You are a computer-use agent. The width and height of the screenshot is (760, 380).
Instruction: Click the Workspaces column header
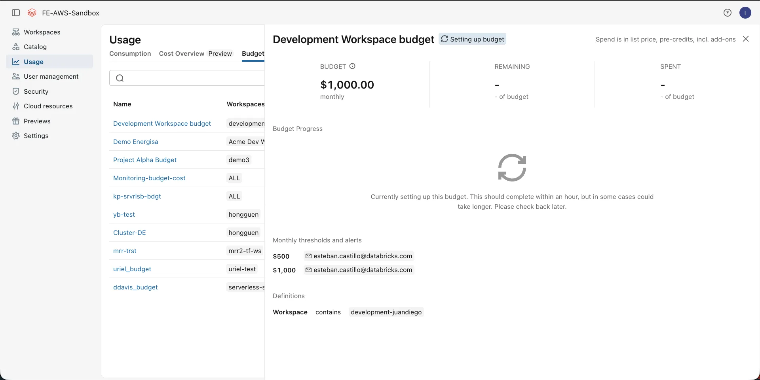[245, 104]
